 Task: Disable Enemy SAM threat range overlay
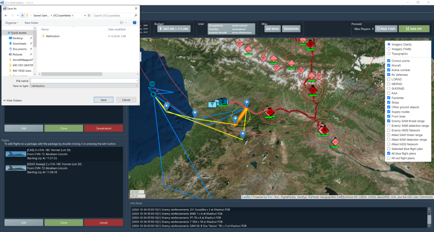point(389,121)
